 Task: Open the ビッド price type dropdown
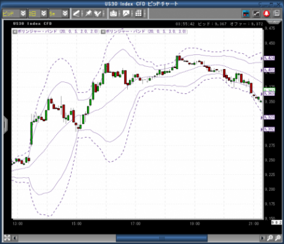(23, 14)
